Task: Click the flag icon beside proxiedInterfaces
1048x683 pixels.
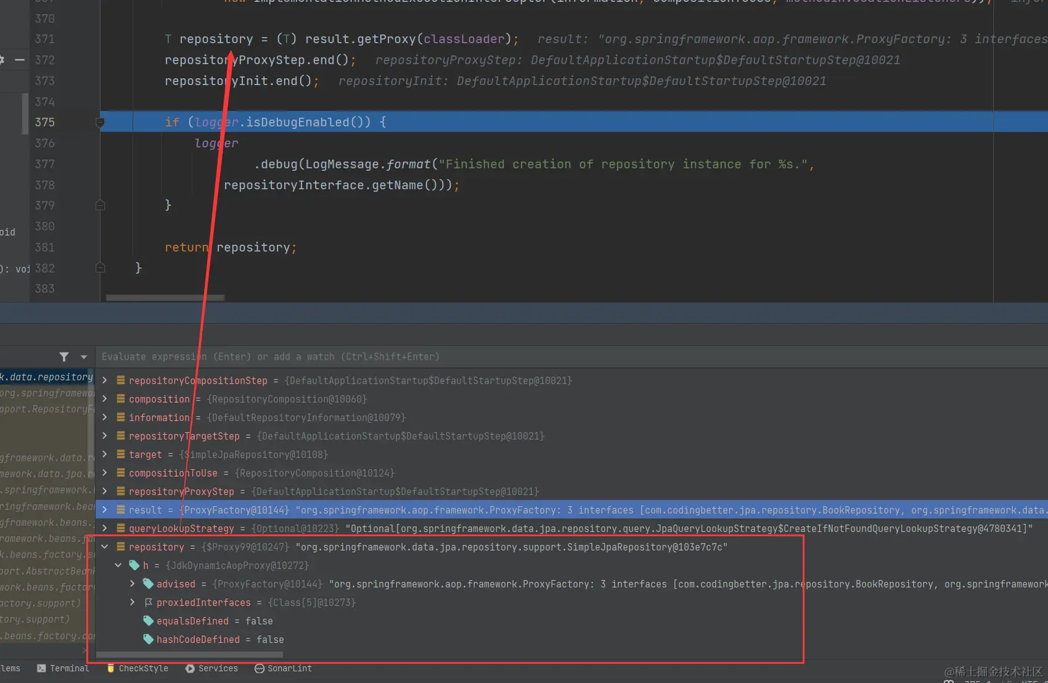Action: [x=149, y=602]
